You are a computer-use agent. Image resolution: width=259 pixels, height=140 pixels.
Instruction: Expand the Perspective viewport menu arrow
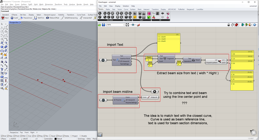coord(20,23)
